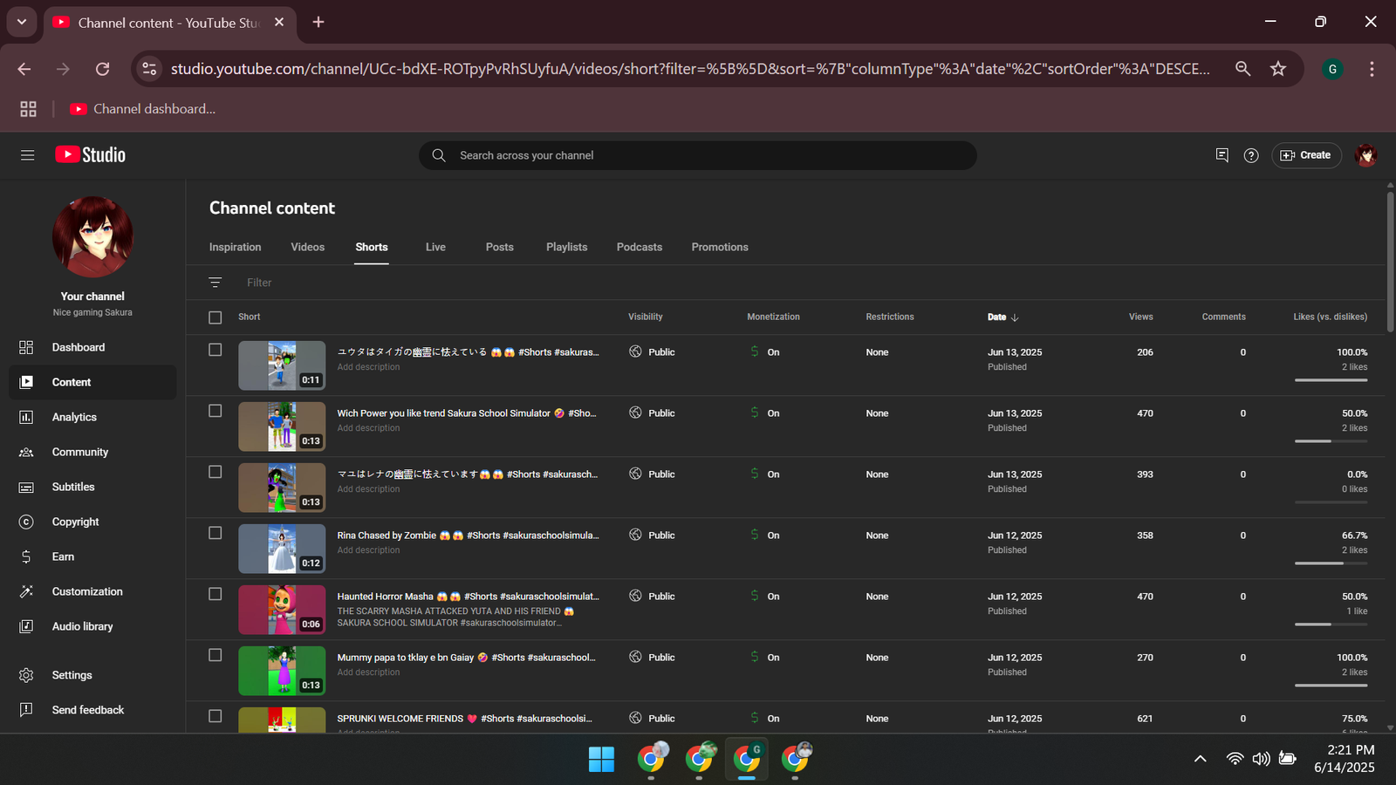This screenshot has width=1396, height=785.
Task: Open visibility options for Haunted Horror Masha
Action: 652,597
